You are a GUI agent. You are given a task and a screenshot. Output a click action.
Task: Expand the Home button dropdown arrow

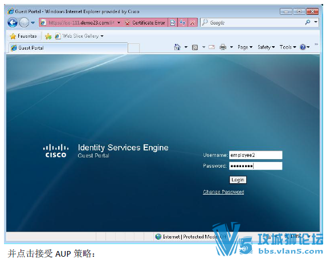pos(186,47)
